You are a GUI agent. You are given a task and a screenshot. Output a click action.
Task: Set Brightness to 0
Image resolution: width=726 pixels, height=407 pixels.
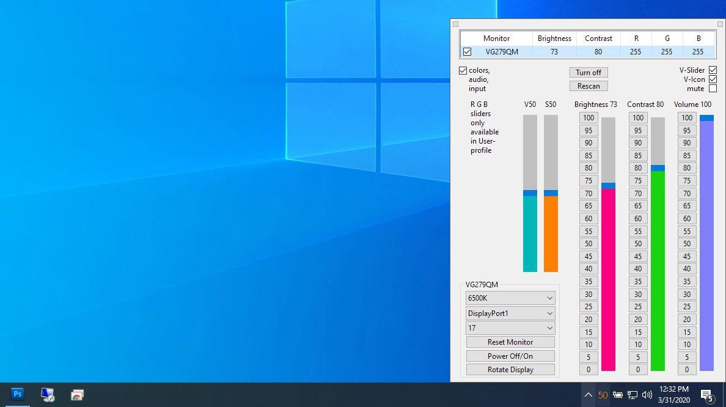tap(588, 370)
